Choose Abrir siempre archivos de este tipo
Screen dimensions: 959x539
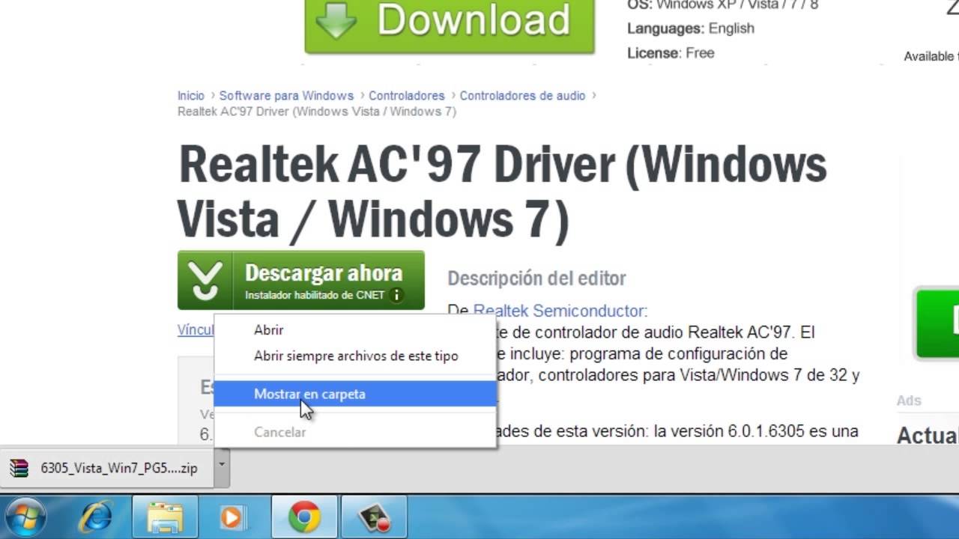pyautogui.click(x=355, y=356)
